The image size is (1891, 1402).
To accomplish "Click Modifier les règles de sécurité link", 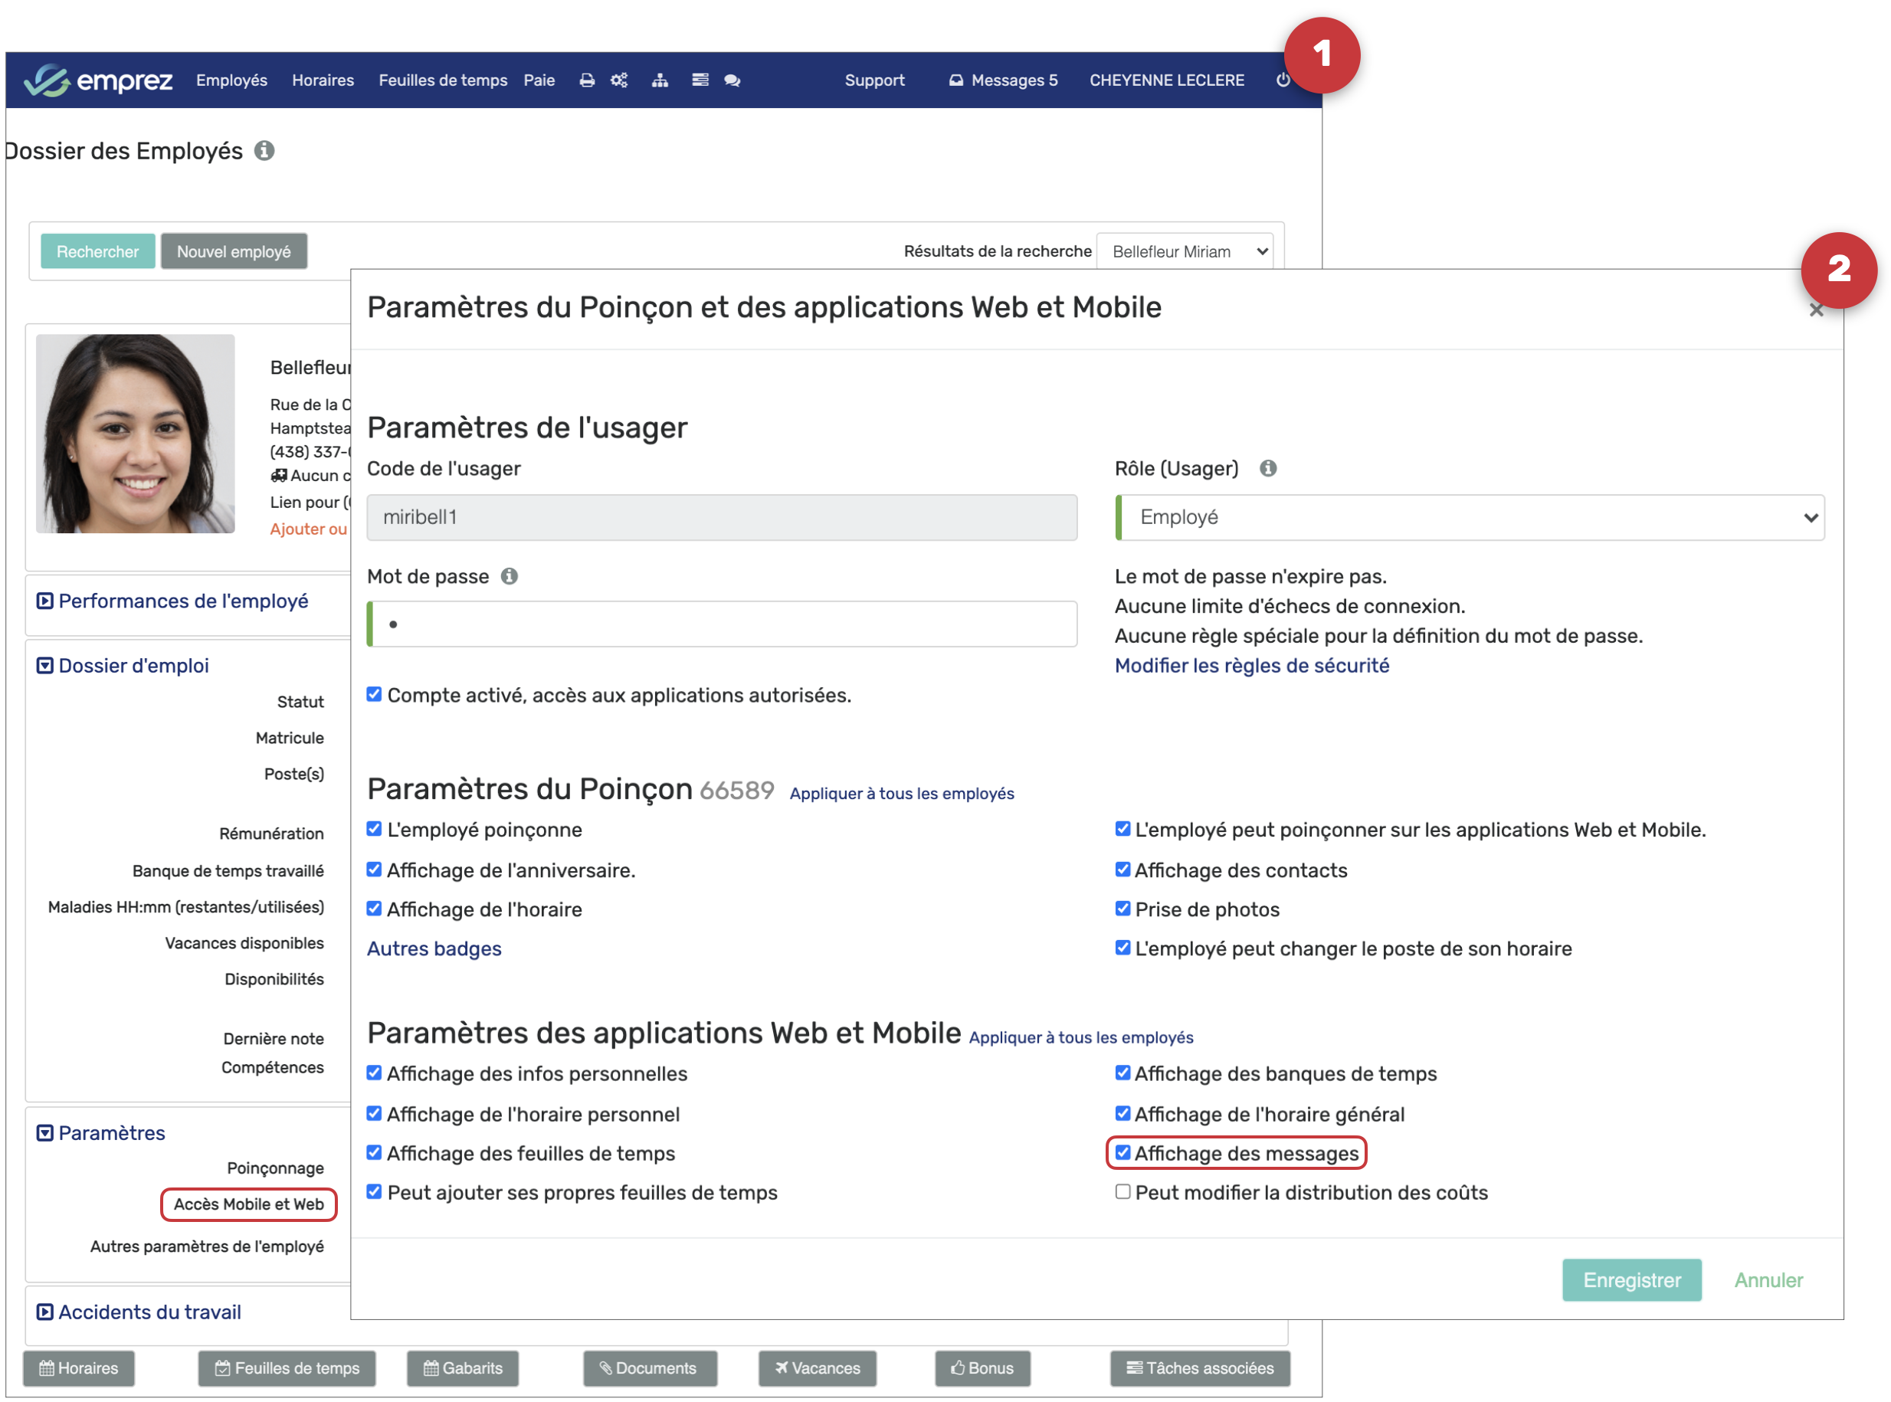I will point(1252,665).
